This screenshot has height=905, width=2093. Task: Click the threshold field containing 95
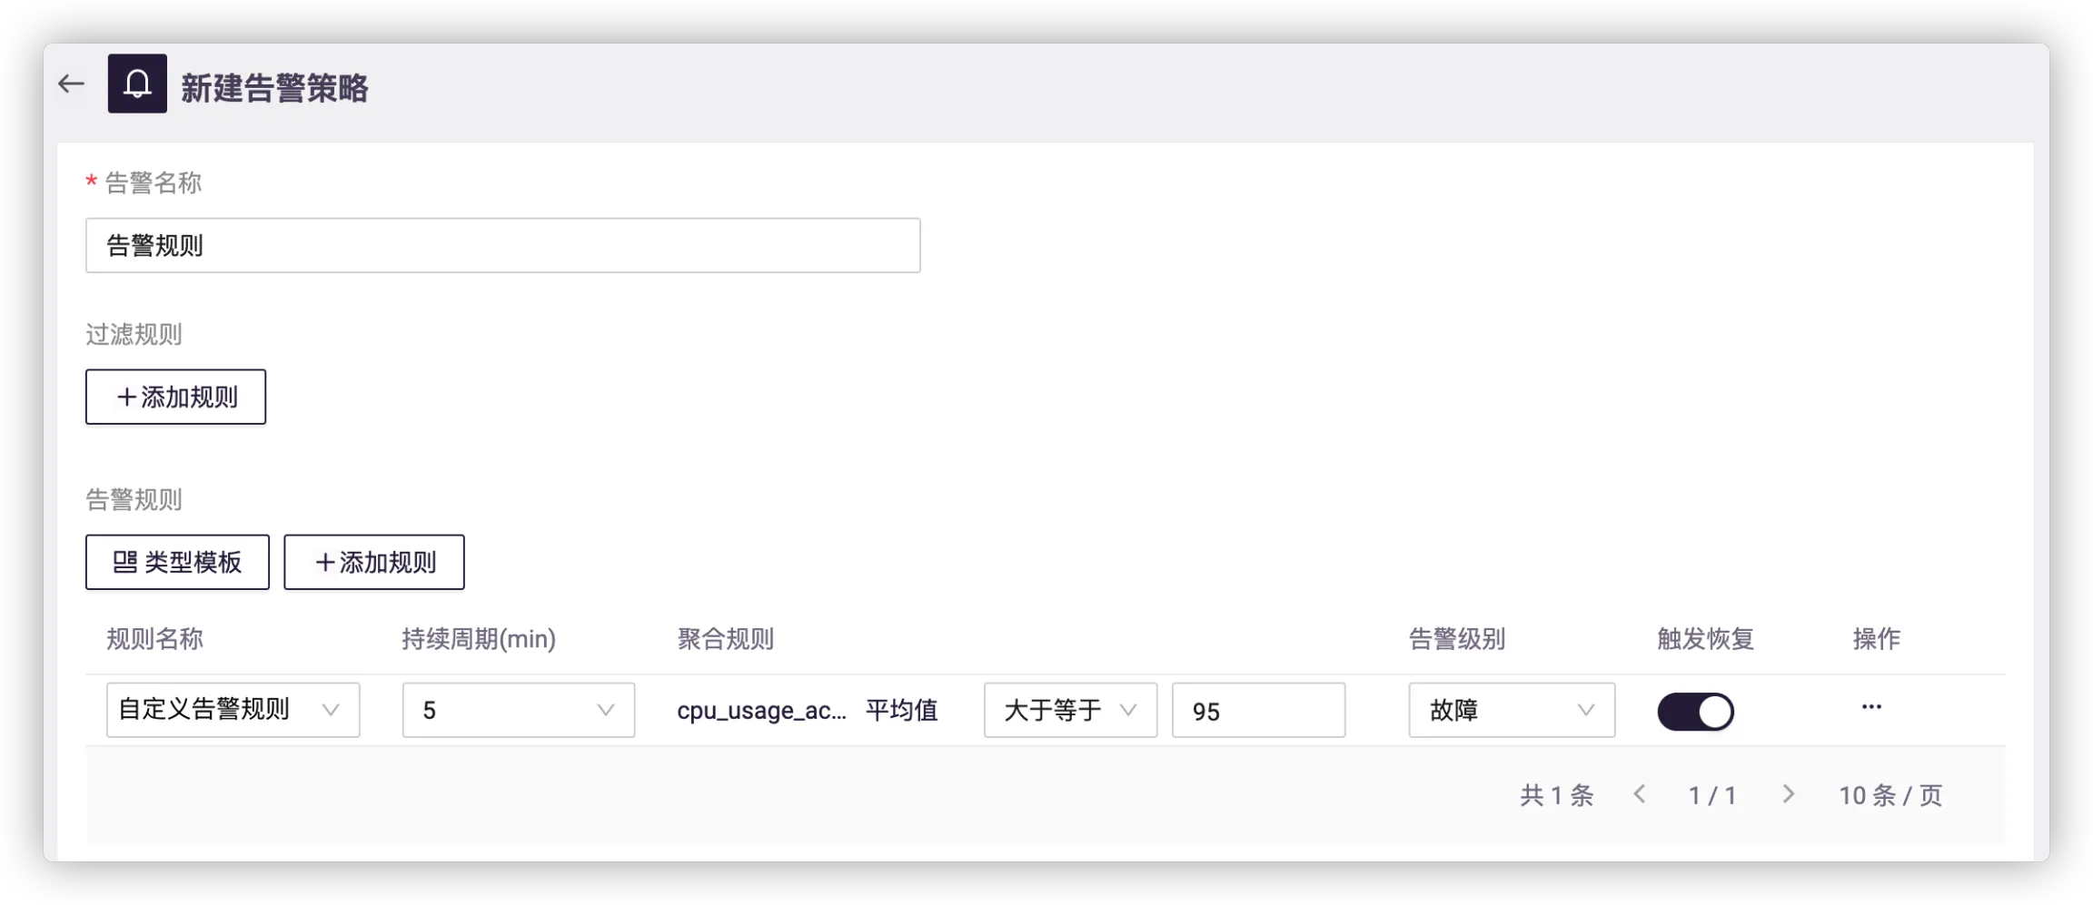(1257, 711)
